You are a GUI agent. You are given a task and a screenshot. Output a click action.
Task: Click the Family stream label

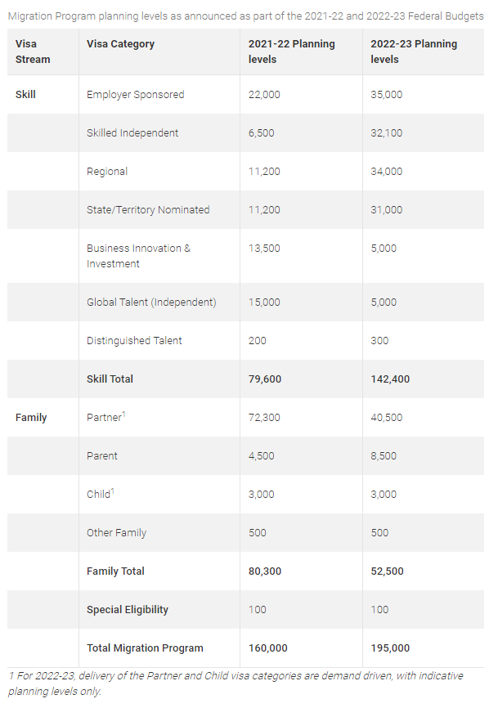click(x=31, y=418)
